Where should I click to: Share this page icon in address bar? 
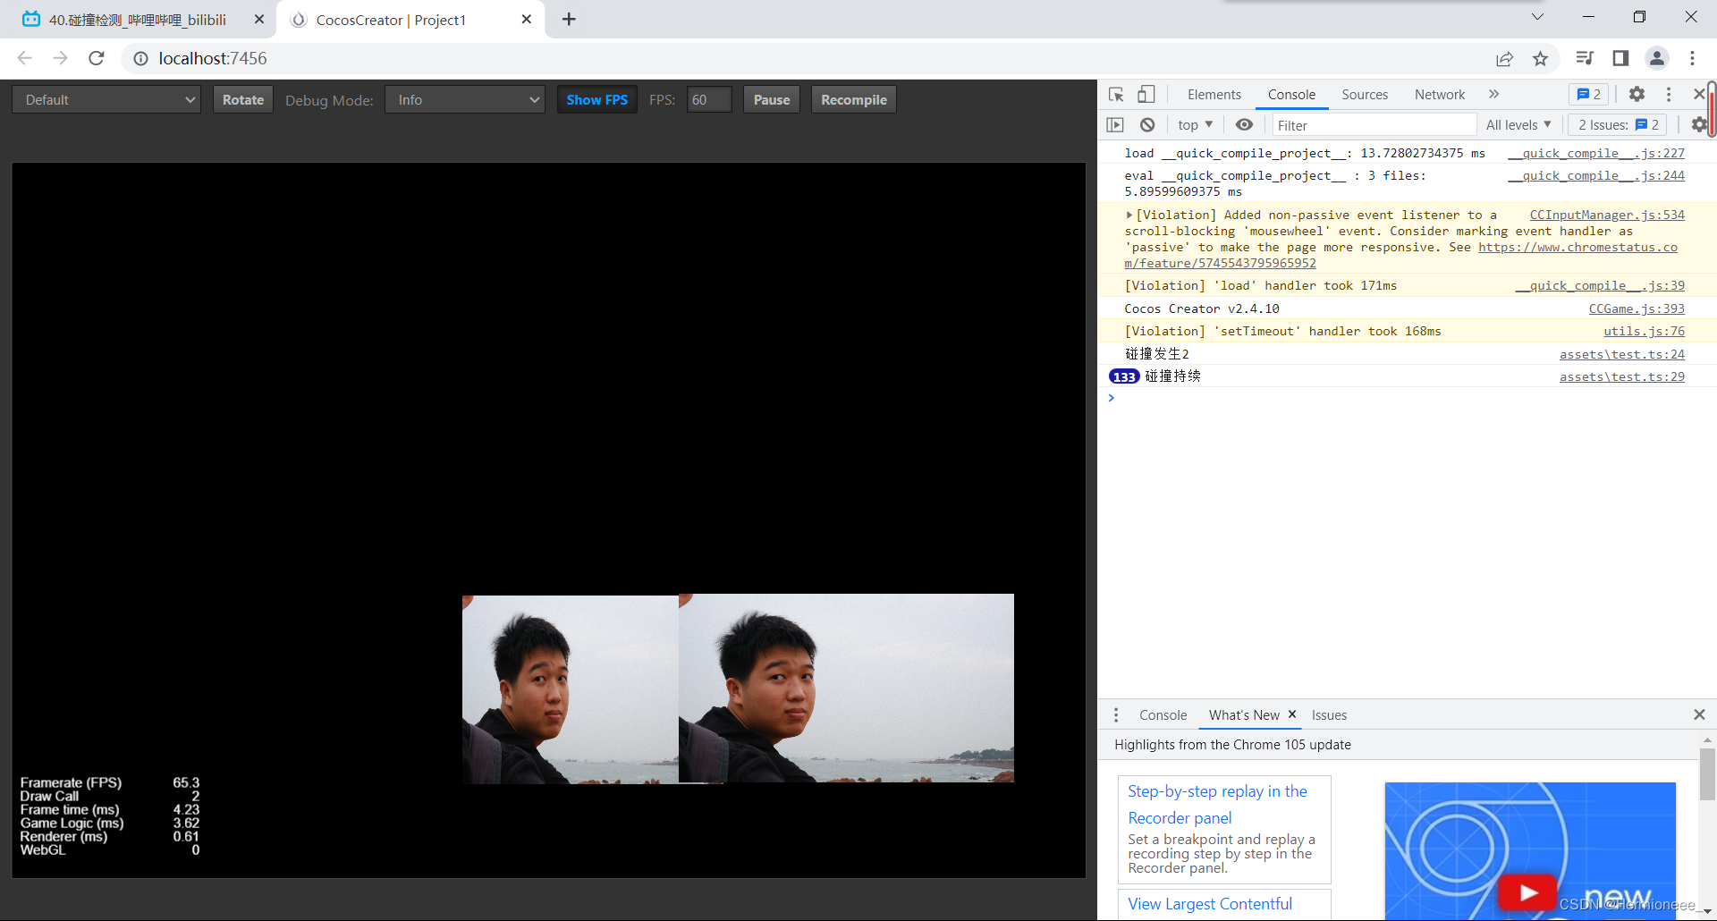tap(1504, 58)
